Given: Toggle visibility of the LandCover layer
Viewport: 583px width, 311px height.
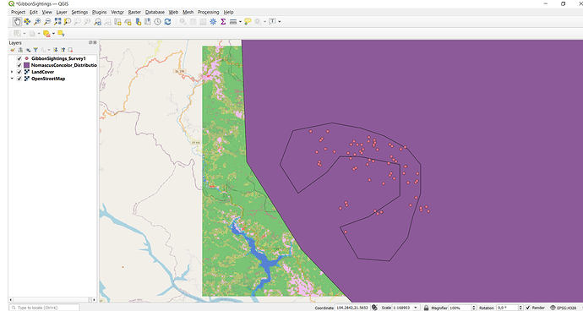Looking at the screenshot, I should [19, 72].
